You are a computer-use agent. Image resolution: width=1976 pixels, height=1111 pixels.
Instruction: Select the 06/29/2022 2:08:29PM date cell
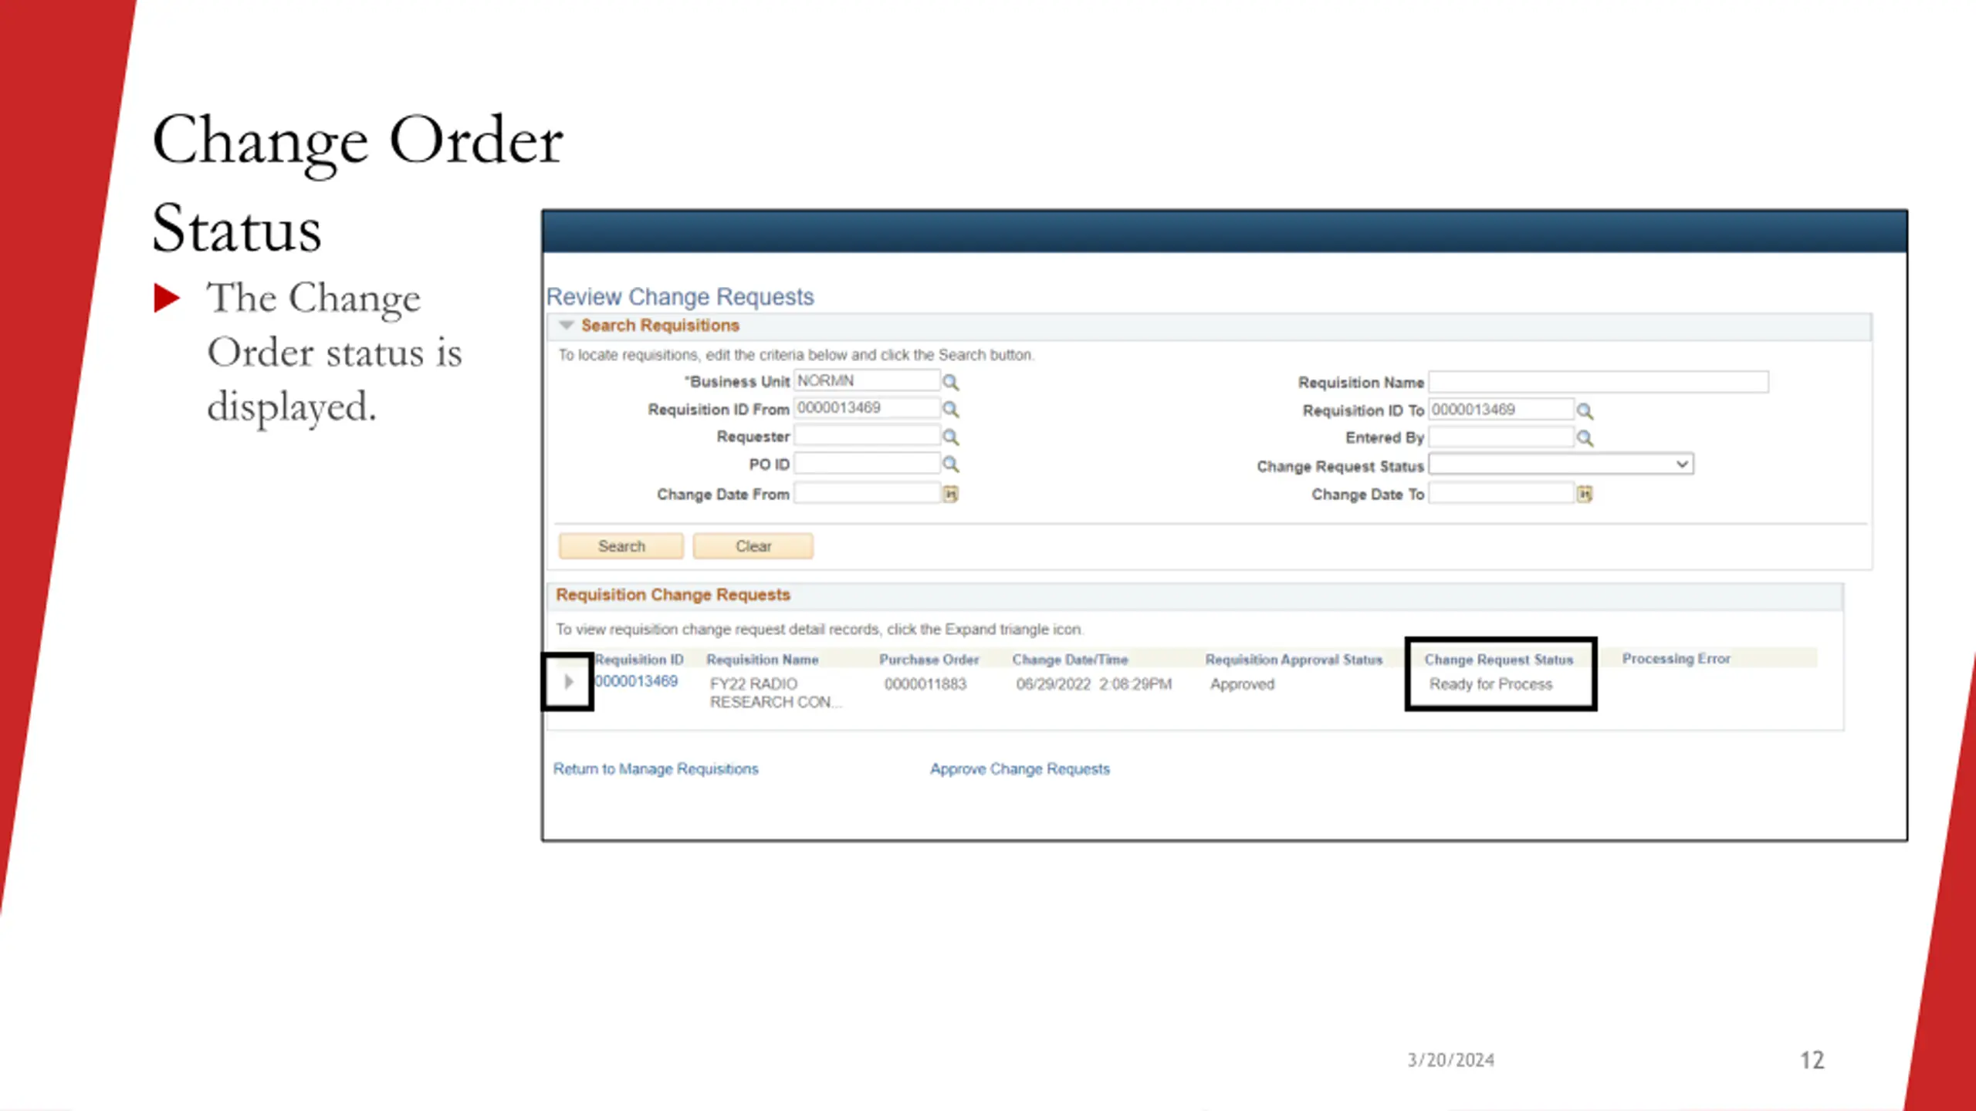pyautogui.click(x=1094, y=684)
